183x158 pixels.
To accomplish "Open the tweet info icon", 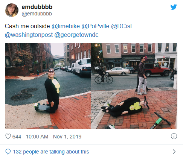I will pyautogui.click(x=174, y=136).
